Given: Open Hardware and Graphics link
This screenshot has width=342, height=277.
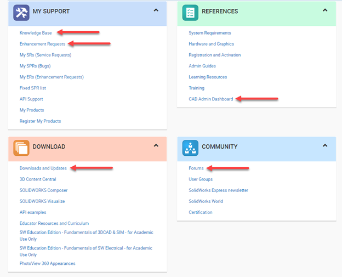Looking at the screenshot, I should click(212, 44).
